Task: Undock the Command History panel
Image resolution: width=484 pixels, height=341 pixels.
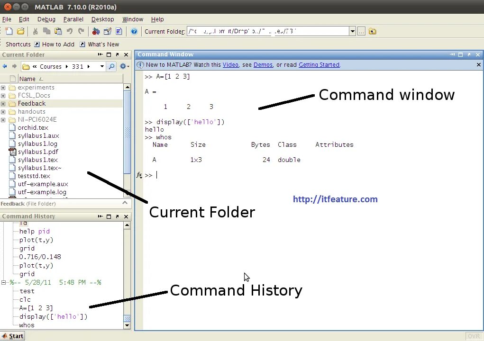Action: [117, 216]
